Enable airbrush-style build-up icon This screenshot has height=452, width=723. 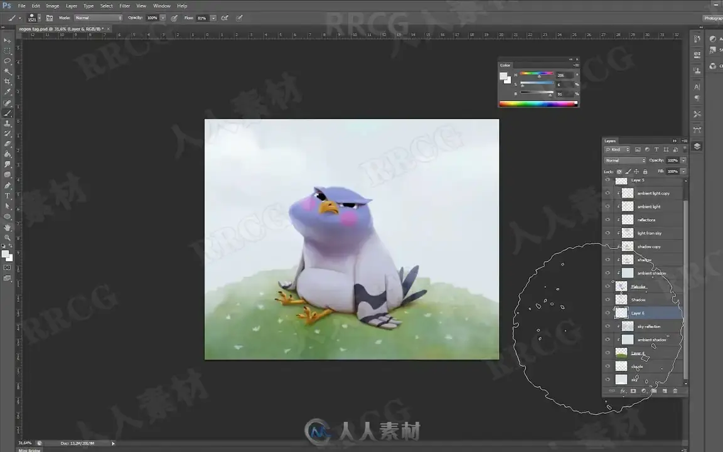click(225, 18)
